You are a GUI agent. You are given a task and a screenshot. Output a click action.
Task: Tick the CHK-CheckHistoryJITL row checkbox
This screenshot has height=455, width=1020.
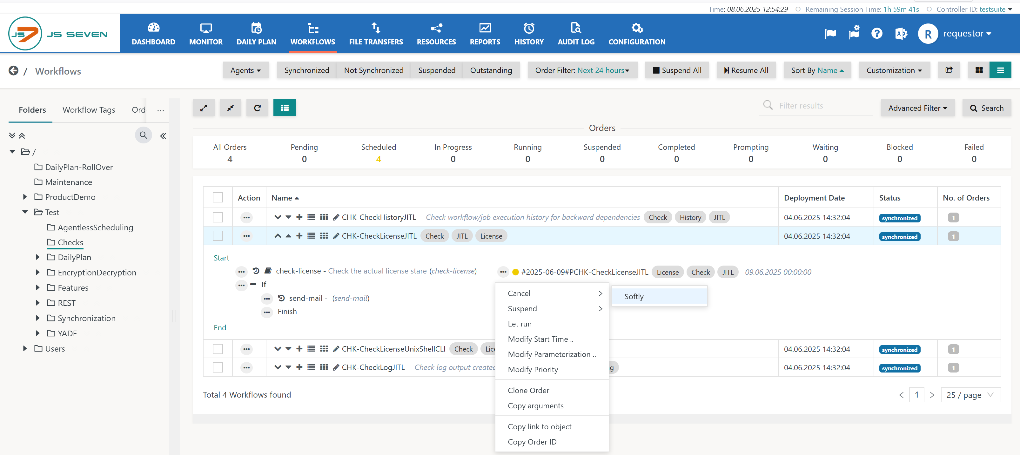pyautogui.click(x=218, y=217)
